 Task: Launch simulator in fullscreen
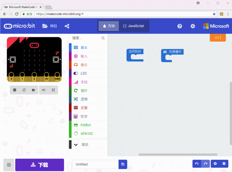(53, 90)
